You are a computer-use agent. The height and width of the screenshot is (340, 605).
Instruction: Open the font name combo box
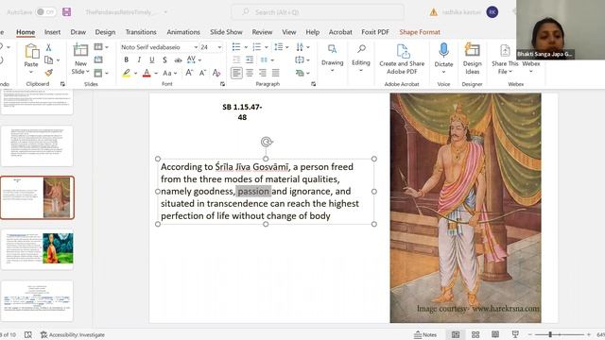point(159,47)
